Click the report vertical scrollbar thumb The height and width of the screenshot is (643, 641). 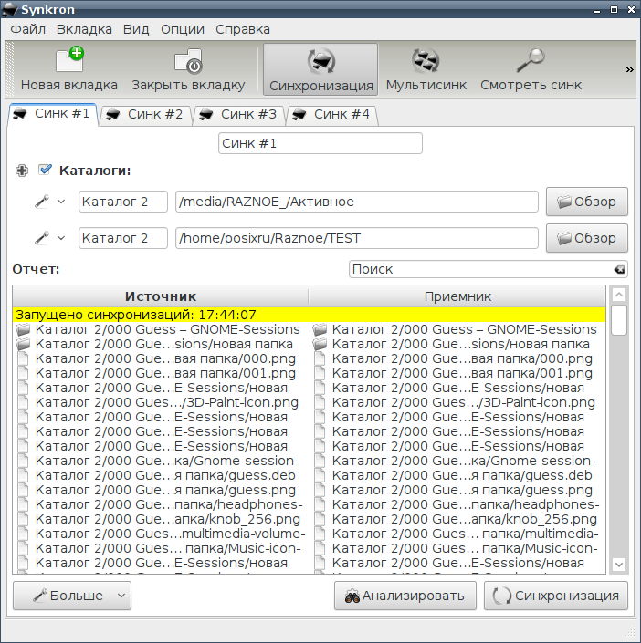tap(619, 320)
